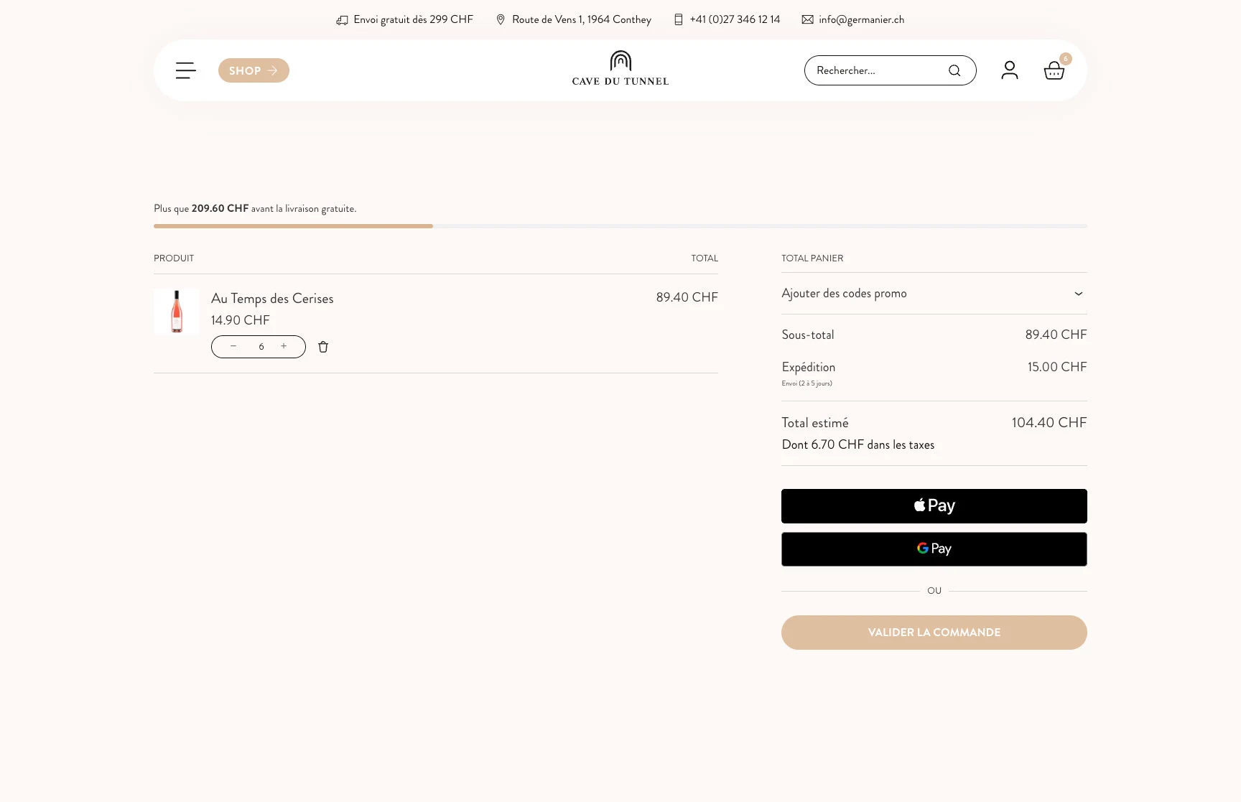Click the free delivery progress bar
This screenshot has width=1241, height=802.
[x=620, y=226]
